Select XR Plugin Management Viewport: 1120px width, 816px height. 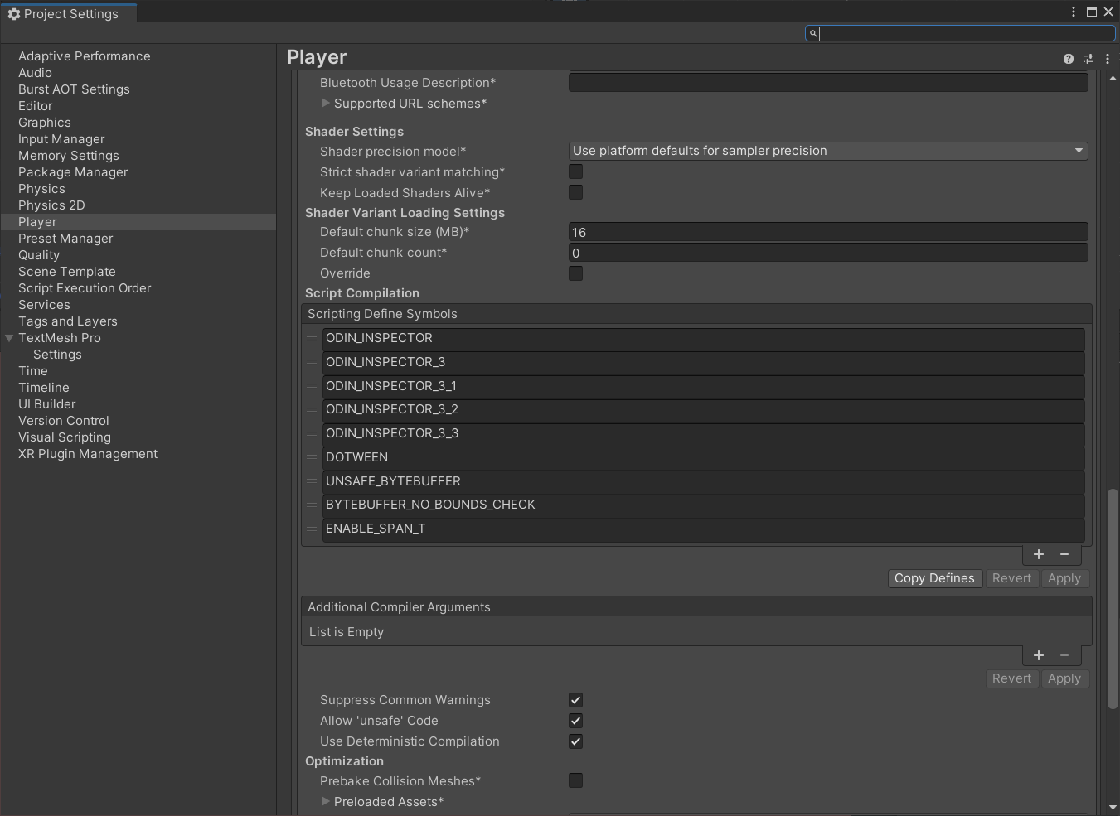88,454
